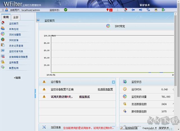Click the home icon in top toolbar

coord(125,10)
